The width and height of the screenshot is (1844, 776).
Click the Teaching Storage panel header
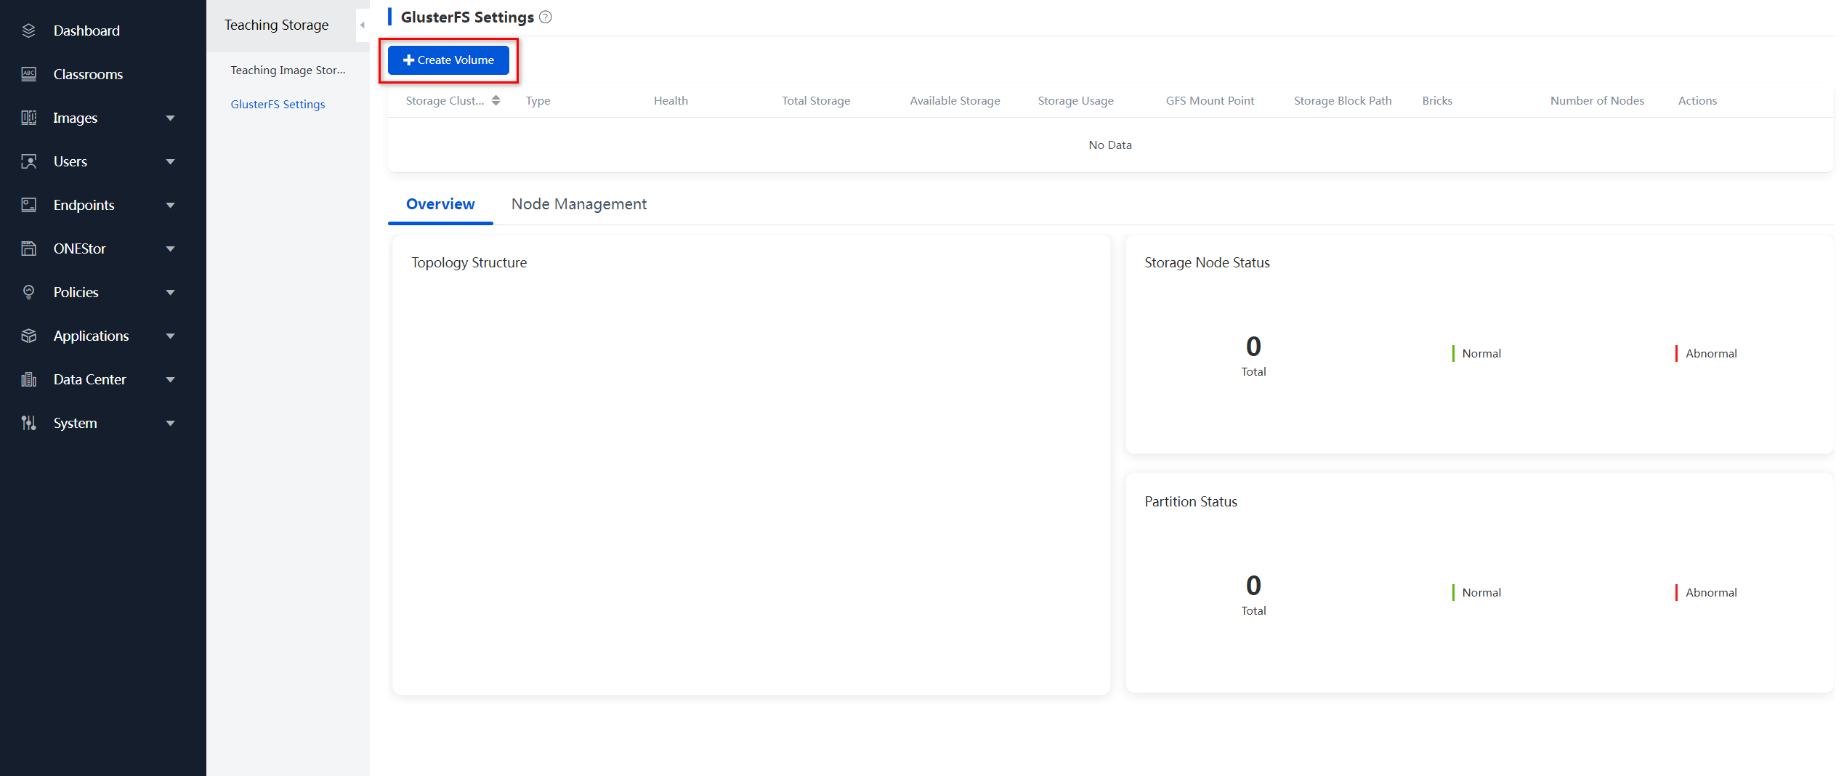click(276, 25)
